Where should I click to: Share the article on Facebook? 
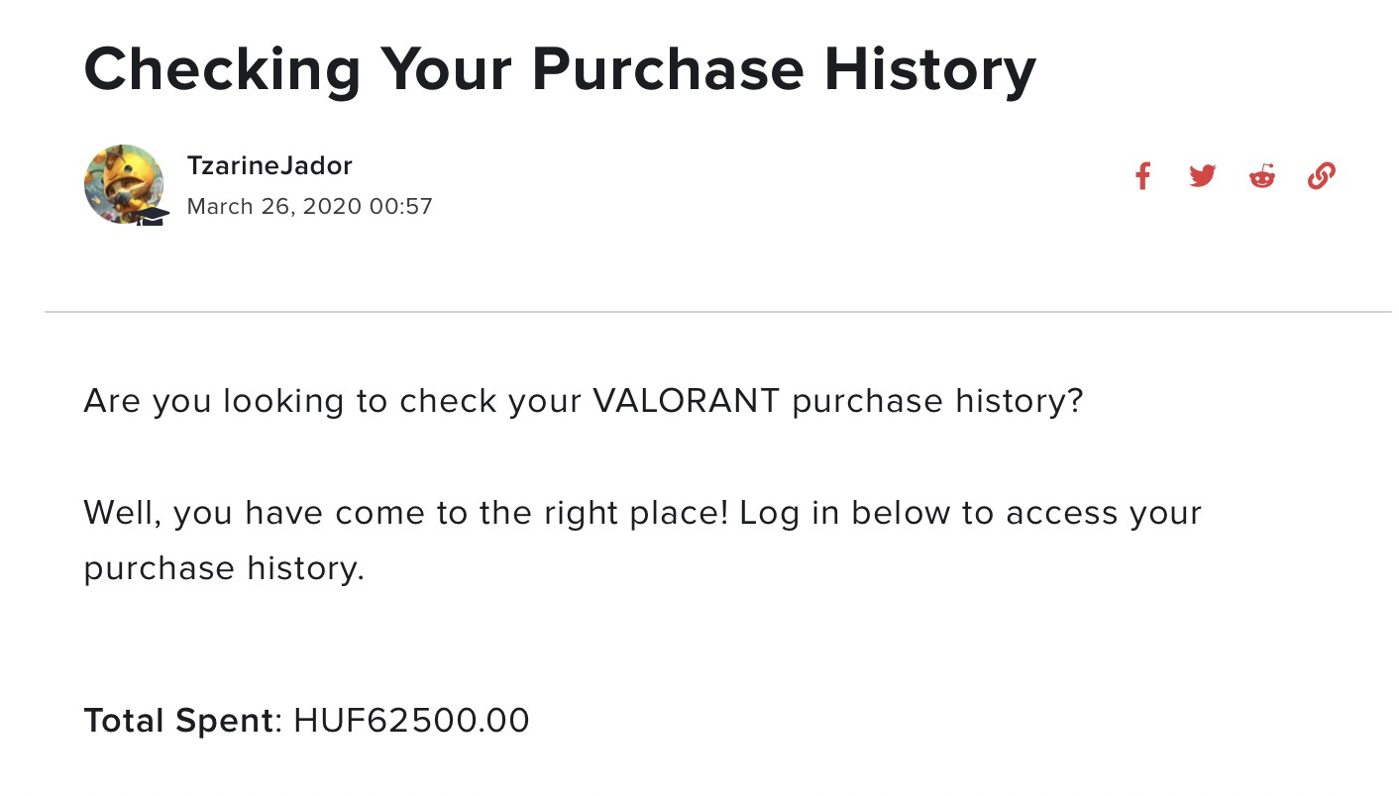click(1142, 176)
